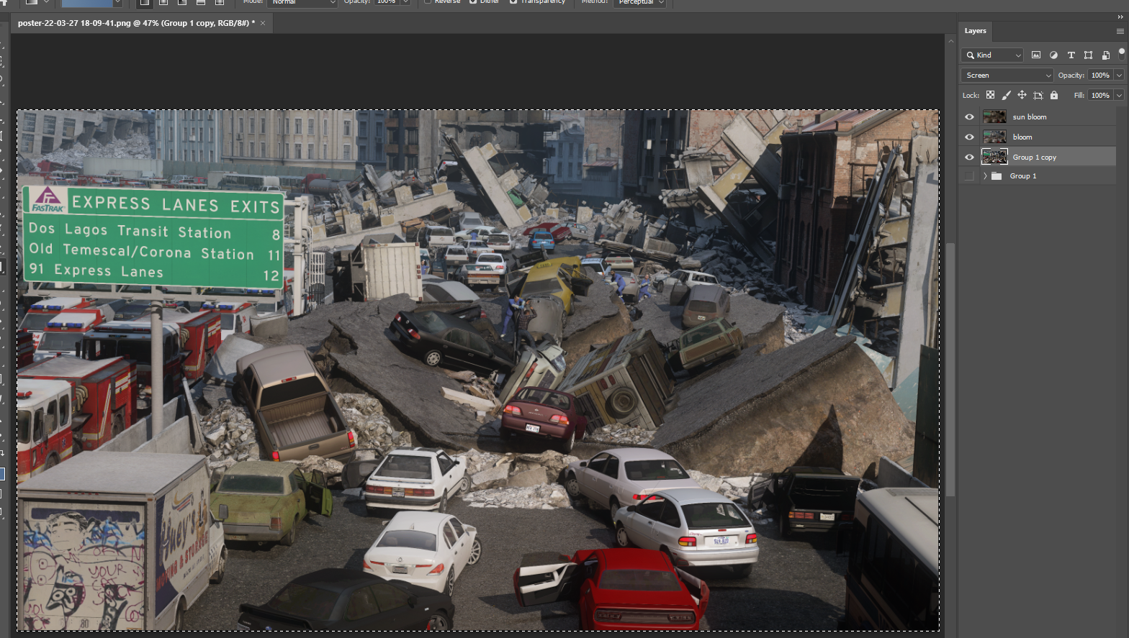Click the poster image on the canvas
The height and width of the screenshot is (638, 1129).
(478, 370)
